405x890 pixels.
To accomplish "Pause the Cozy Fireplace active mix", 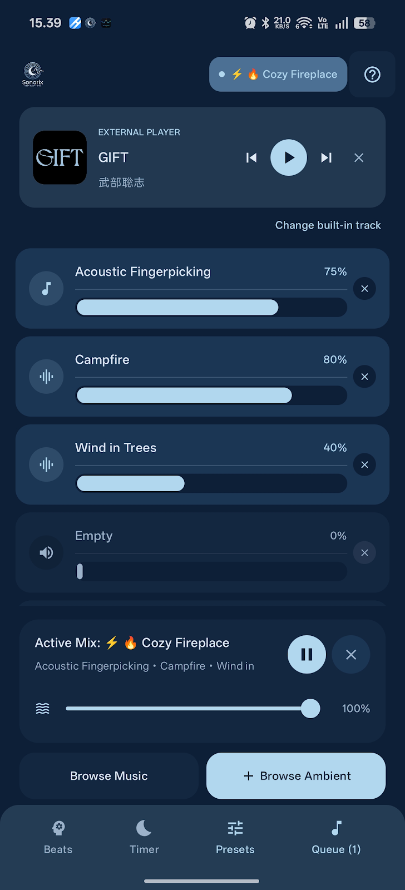I will (x=307, y=655).
